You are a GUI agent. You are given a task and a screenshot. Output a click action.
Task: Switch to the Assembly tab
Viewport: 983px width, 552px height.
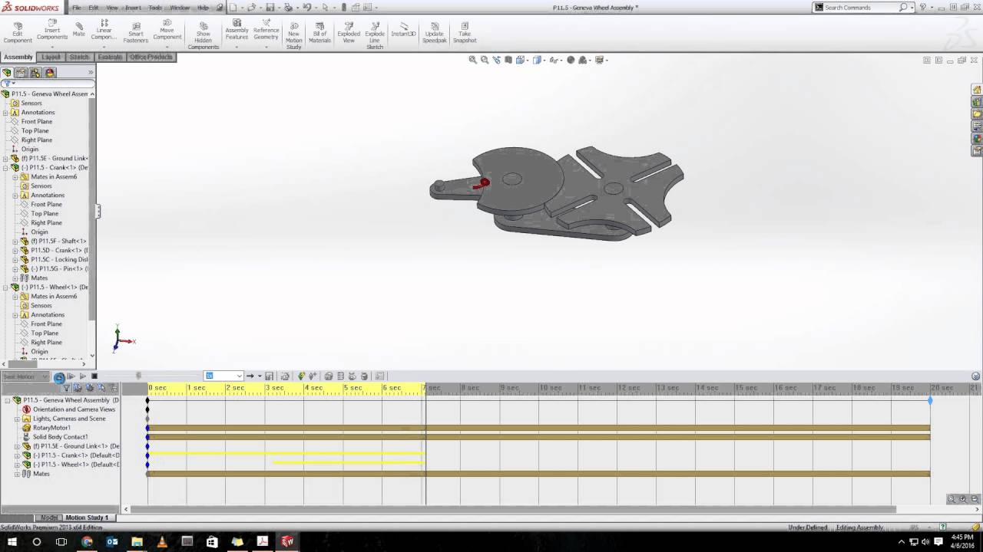(x=18, y=58)
